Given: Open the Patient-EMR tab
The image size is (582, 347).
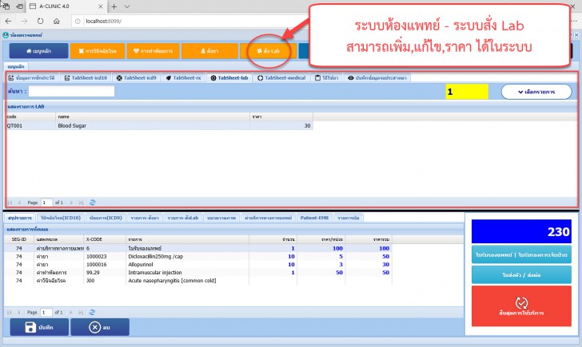Looking at the screenshot, I should pyautogui.click(x=314, y=218).
